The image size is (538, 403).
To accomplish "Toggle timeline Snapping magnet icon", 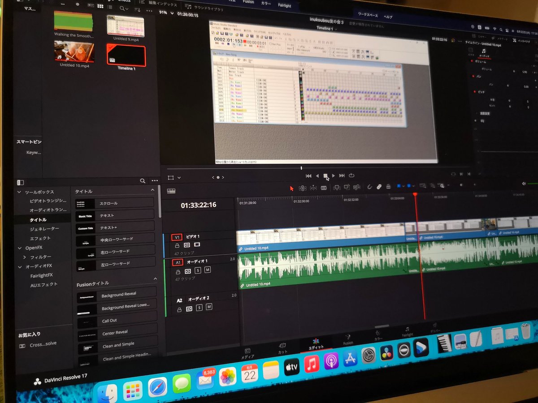I will 370,187.
